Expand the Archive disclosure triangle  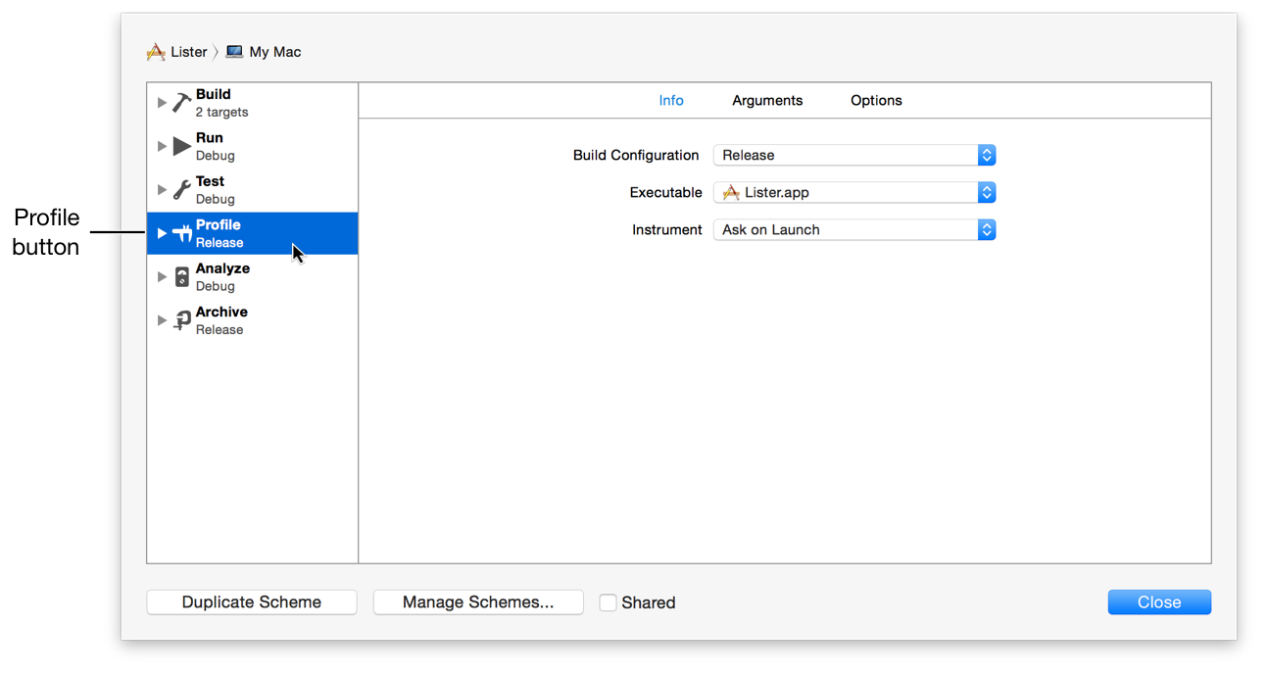[x=163, y=320]
